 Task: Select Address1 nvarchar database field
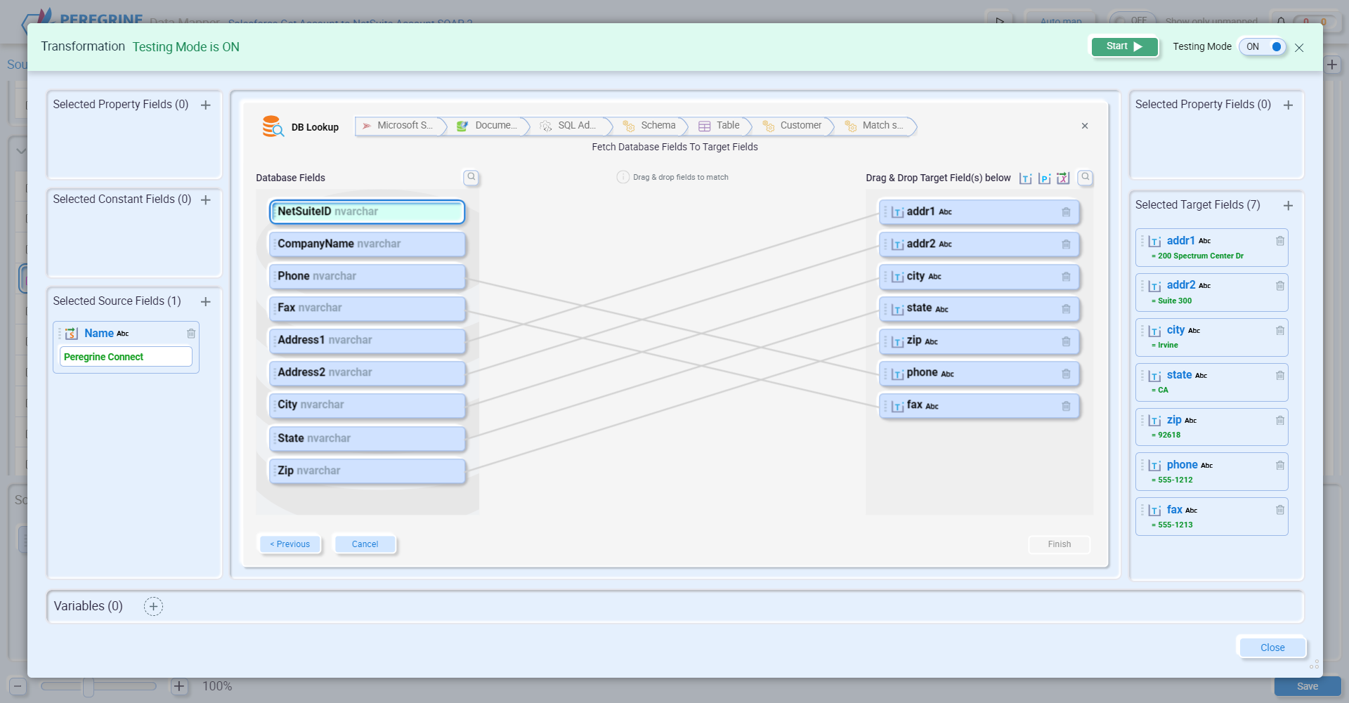pyautogui.click(x=367, y=340)
